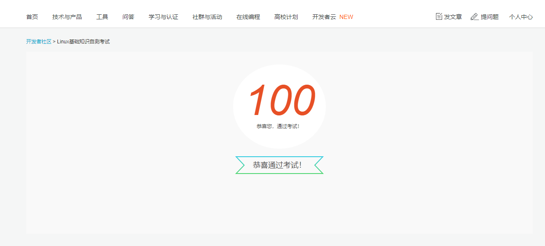The width and height of the screenshot is (545, 246).
Task: Click the small 恭喜您，通过考试！ text
Action: [x=278, y=126]
